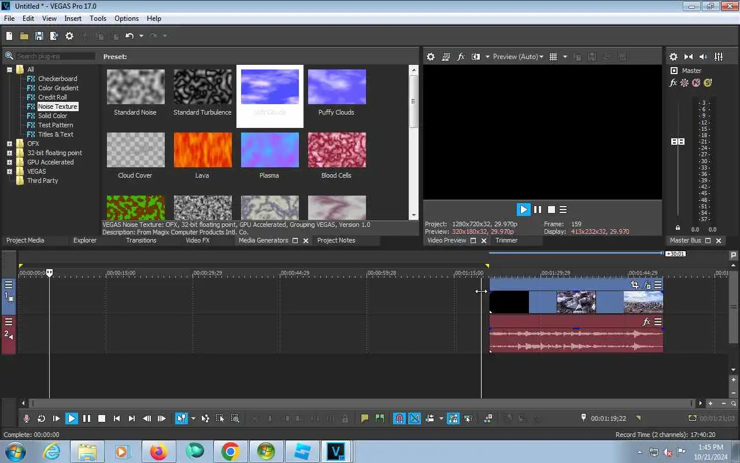This screenshot has height=463, width=740.
Task: Open Preview (Auto) quality dropdown
Action: [x=518, y=57]
